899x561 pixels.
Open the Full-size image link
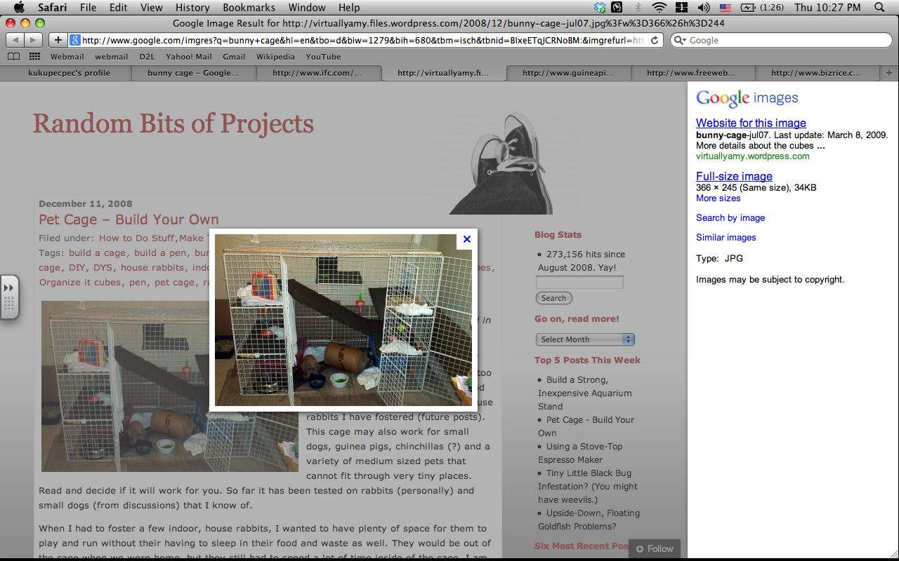(734, 176)
